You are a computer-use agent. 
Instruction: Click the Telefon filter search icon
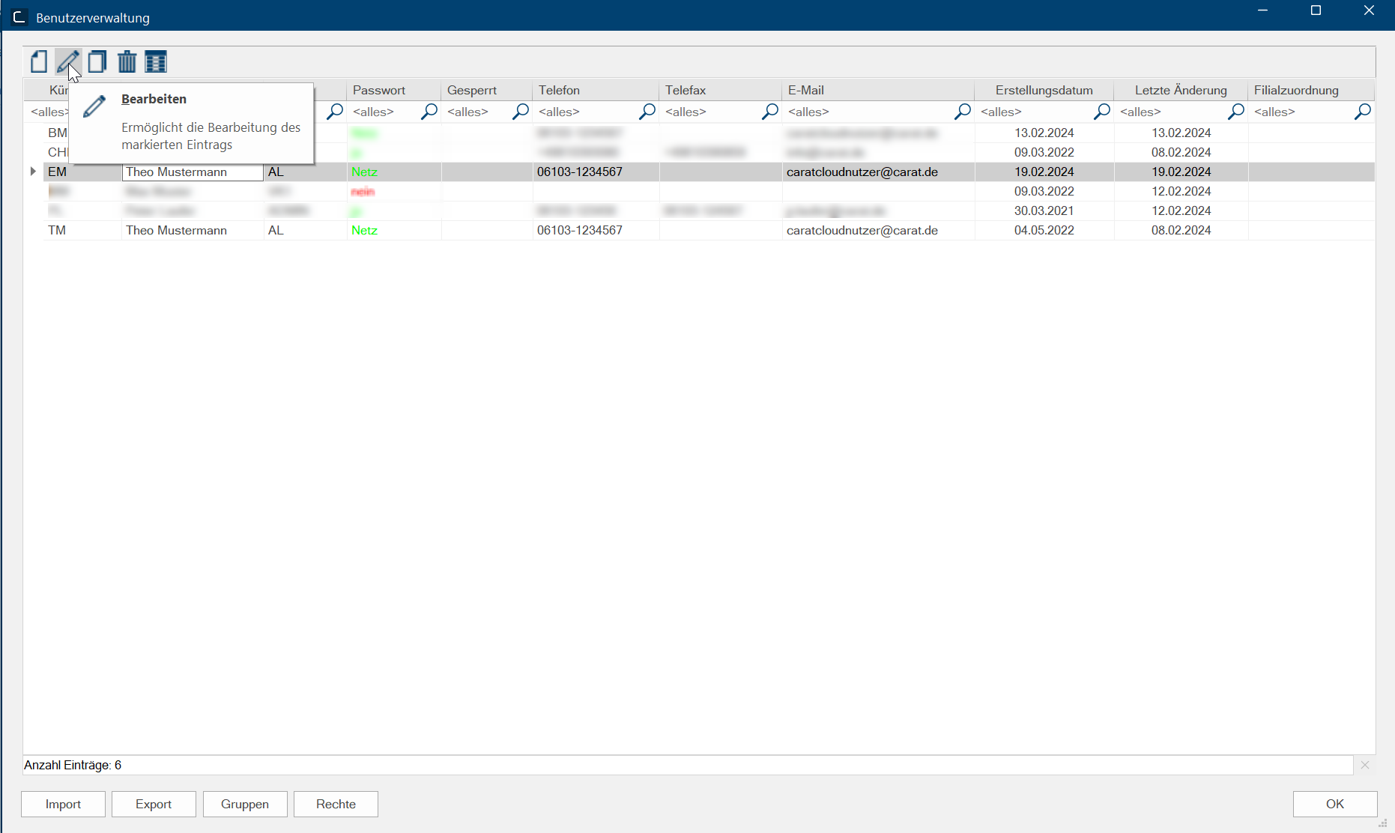647,112
